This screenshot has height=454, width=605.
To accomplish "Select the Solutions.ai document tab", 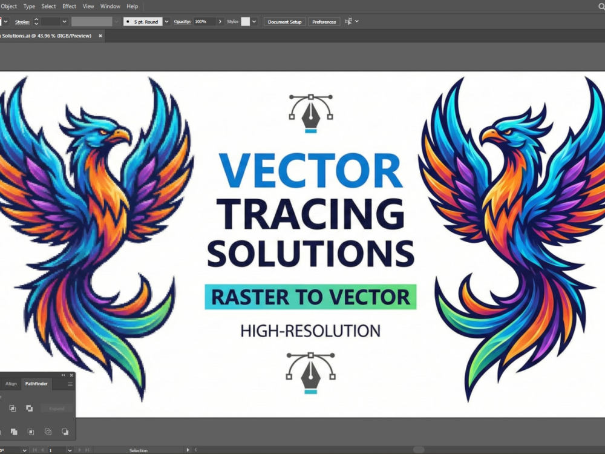I will coord(47,36).
